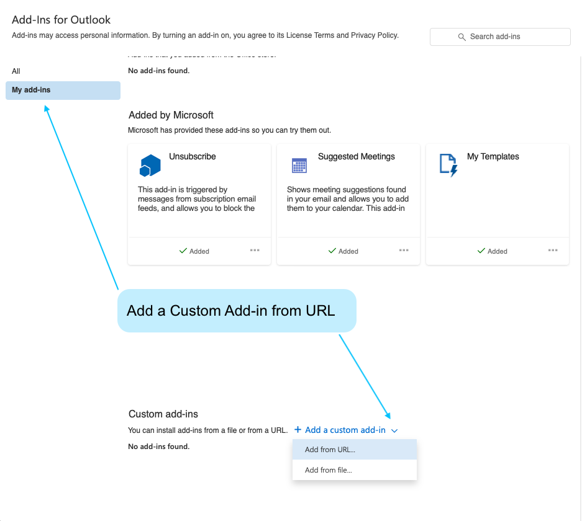Click the Add a custom add-in link

click(x=345, y=430)
